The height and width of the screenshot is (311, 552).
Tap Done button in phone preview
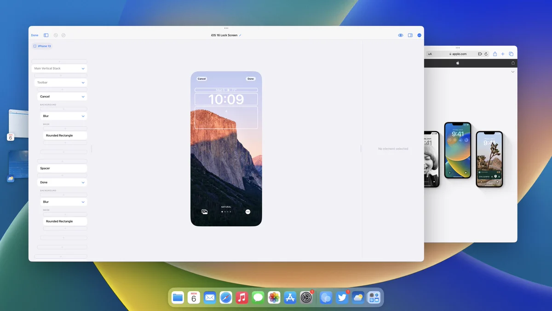(251, 79)
